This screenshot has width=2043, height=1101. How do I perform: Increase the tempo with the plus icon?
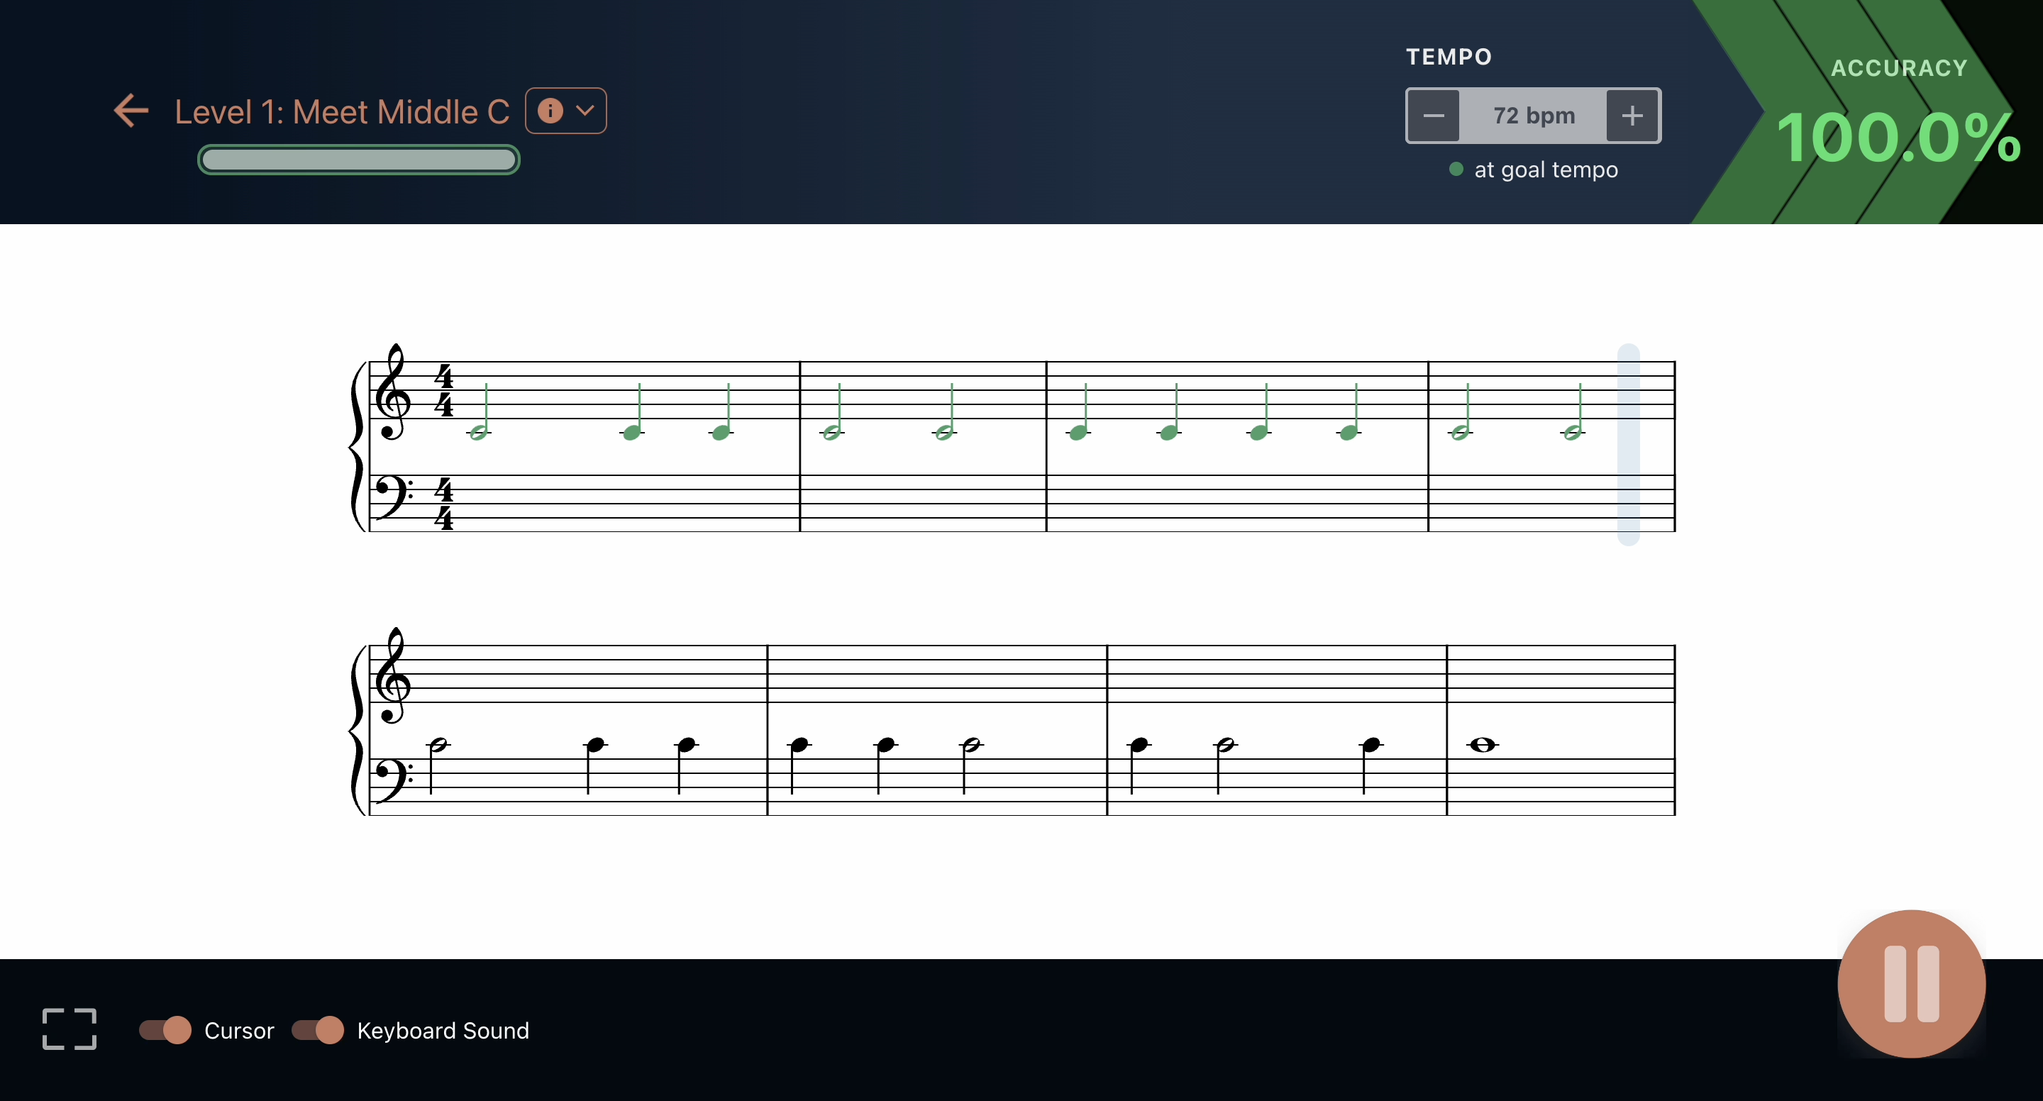[x=1632, y=116]
